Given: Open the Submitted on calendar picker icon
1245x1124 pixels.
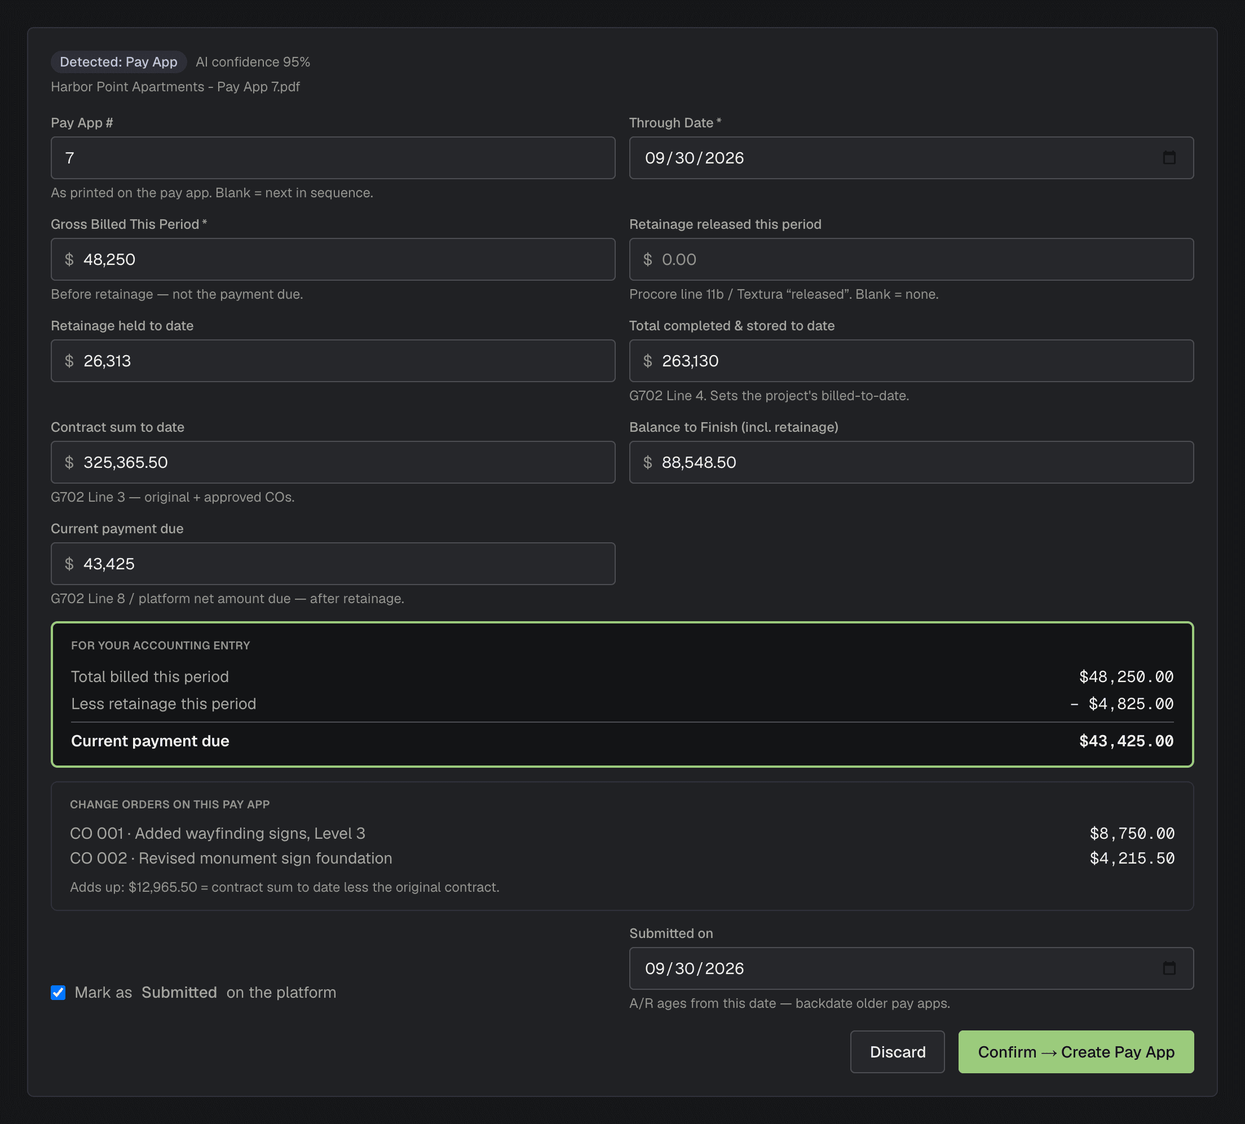Looking at the screenshot, I should [1169, 968].
